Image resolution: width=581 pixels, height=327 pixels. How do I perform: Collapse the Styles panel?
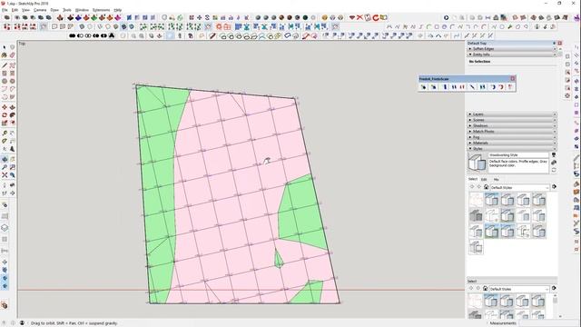(512, 148)
